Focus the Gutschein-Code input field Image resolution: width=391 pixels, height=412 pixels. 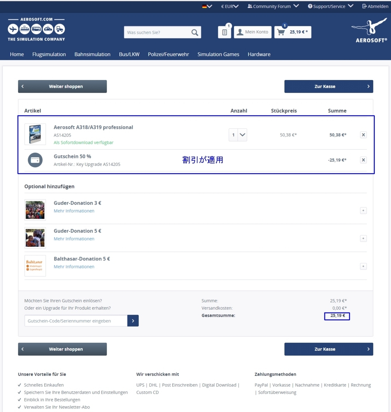tap(76, 321)
